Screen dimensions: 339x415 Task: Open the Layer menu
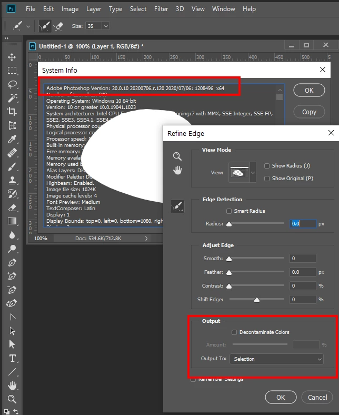[94, 9]
